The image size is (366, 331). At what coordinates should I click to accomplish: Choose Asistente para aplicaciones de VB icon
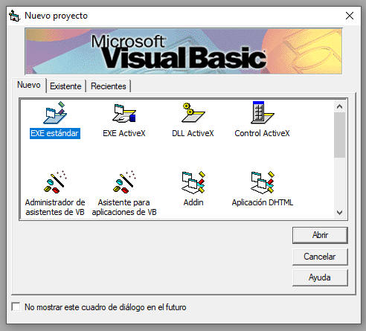(124, 181)
